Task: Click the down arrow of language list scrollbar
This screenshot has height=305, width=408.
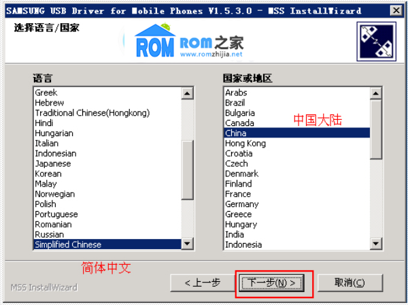Action: coord(187,244)
